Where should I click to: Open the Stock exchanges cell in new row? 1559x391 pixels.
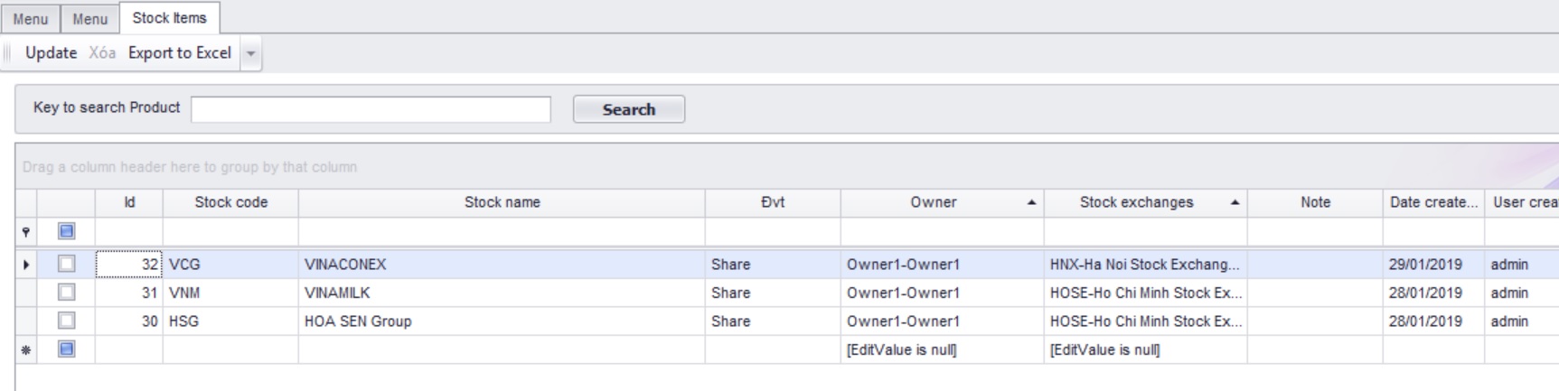(x=1145, y=350)
